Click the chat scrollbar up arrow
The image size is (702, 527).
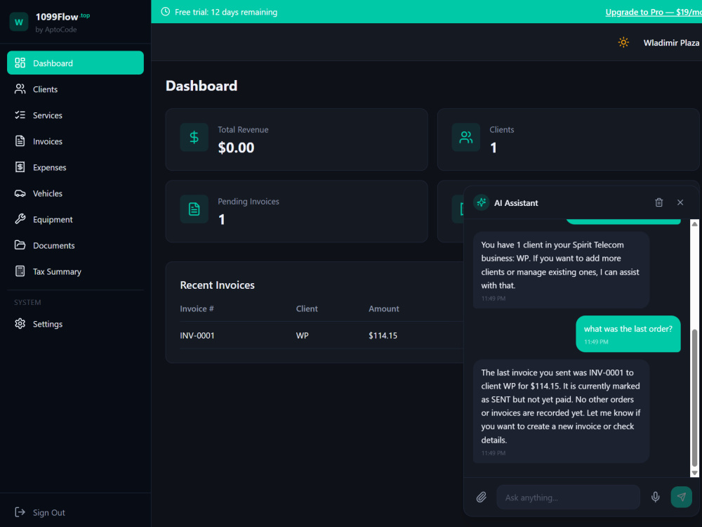click(x=694, y=223)
